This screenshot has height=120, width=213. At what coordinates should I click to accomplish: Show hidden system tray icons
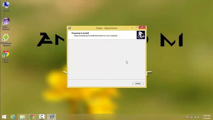click(183, 117)
